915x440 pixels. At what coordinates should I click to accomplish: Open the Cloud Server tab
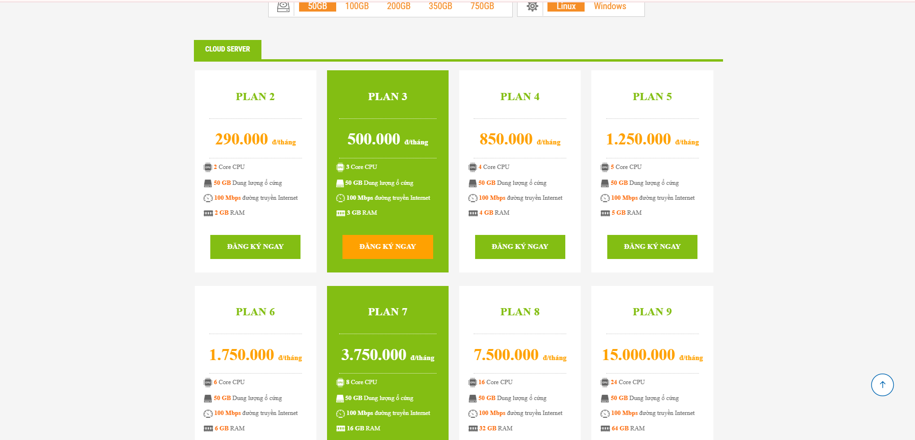click(228, 50)
